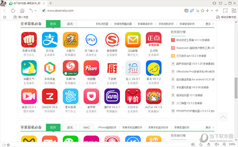Click the iPhone壁纸软件 link

[107, 128]
